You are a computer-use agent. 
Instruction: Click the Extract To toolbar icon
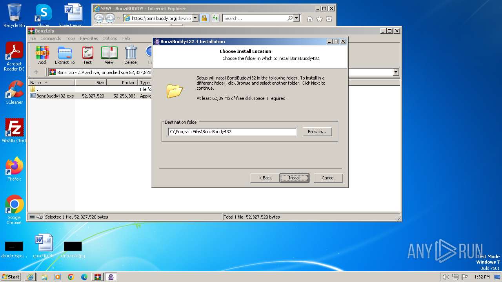coord(65,55)
